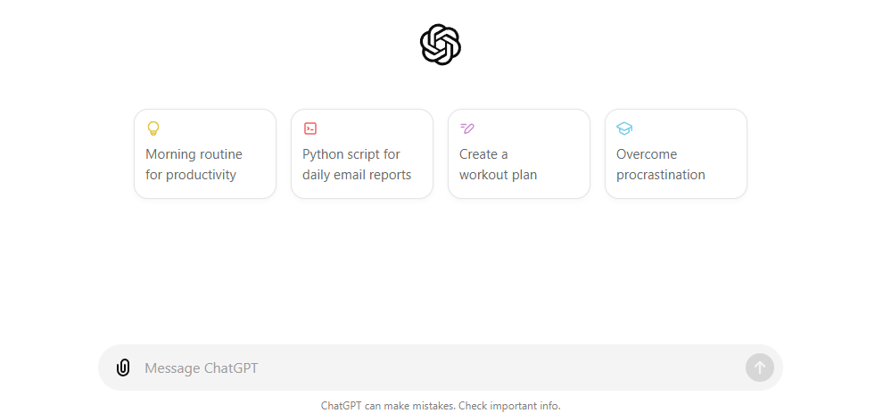Open the paperclip attach file icon

pos(123,368)
